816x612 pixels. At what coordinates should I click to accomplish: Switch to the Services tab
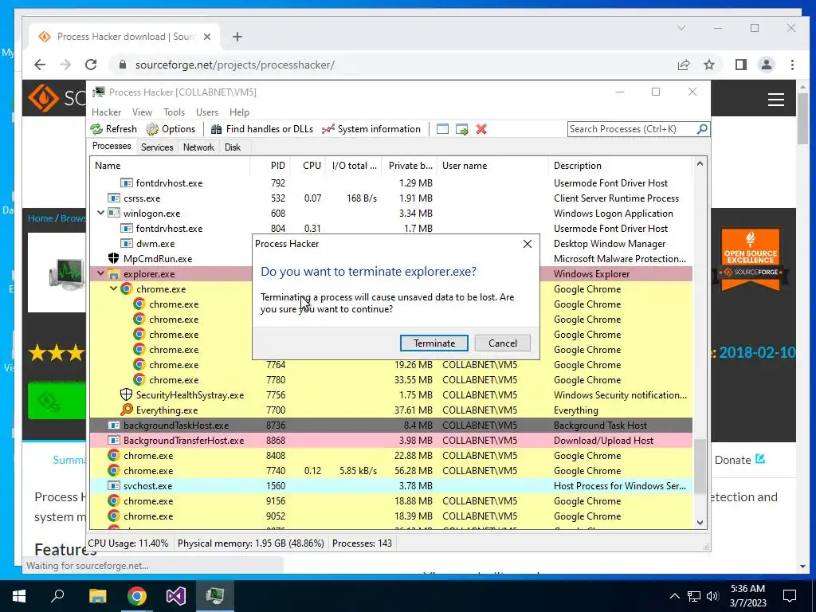(x=157, y=147)
